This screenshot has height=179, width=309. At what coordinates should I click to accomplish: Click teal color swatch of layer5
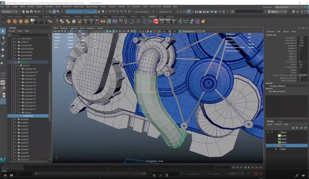pyautogui.click(x=279, y=139)
